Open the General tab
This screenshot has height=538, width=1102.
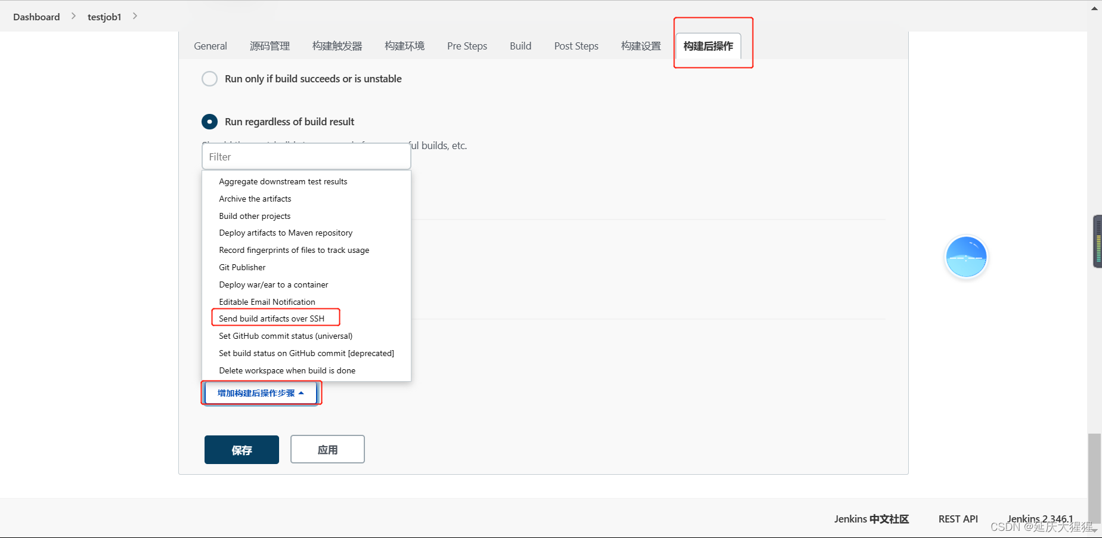[211, 46]
